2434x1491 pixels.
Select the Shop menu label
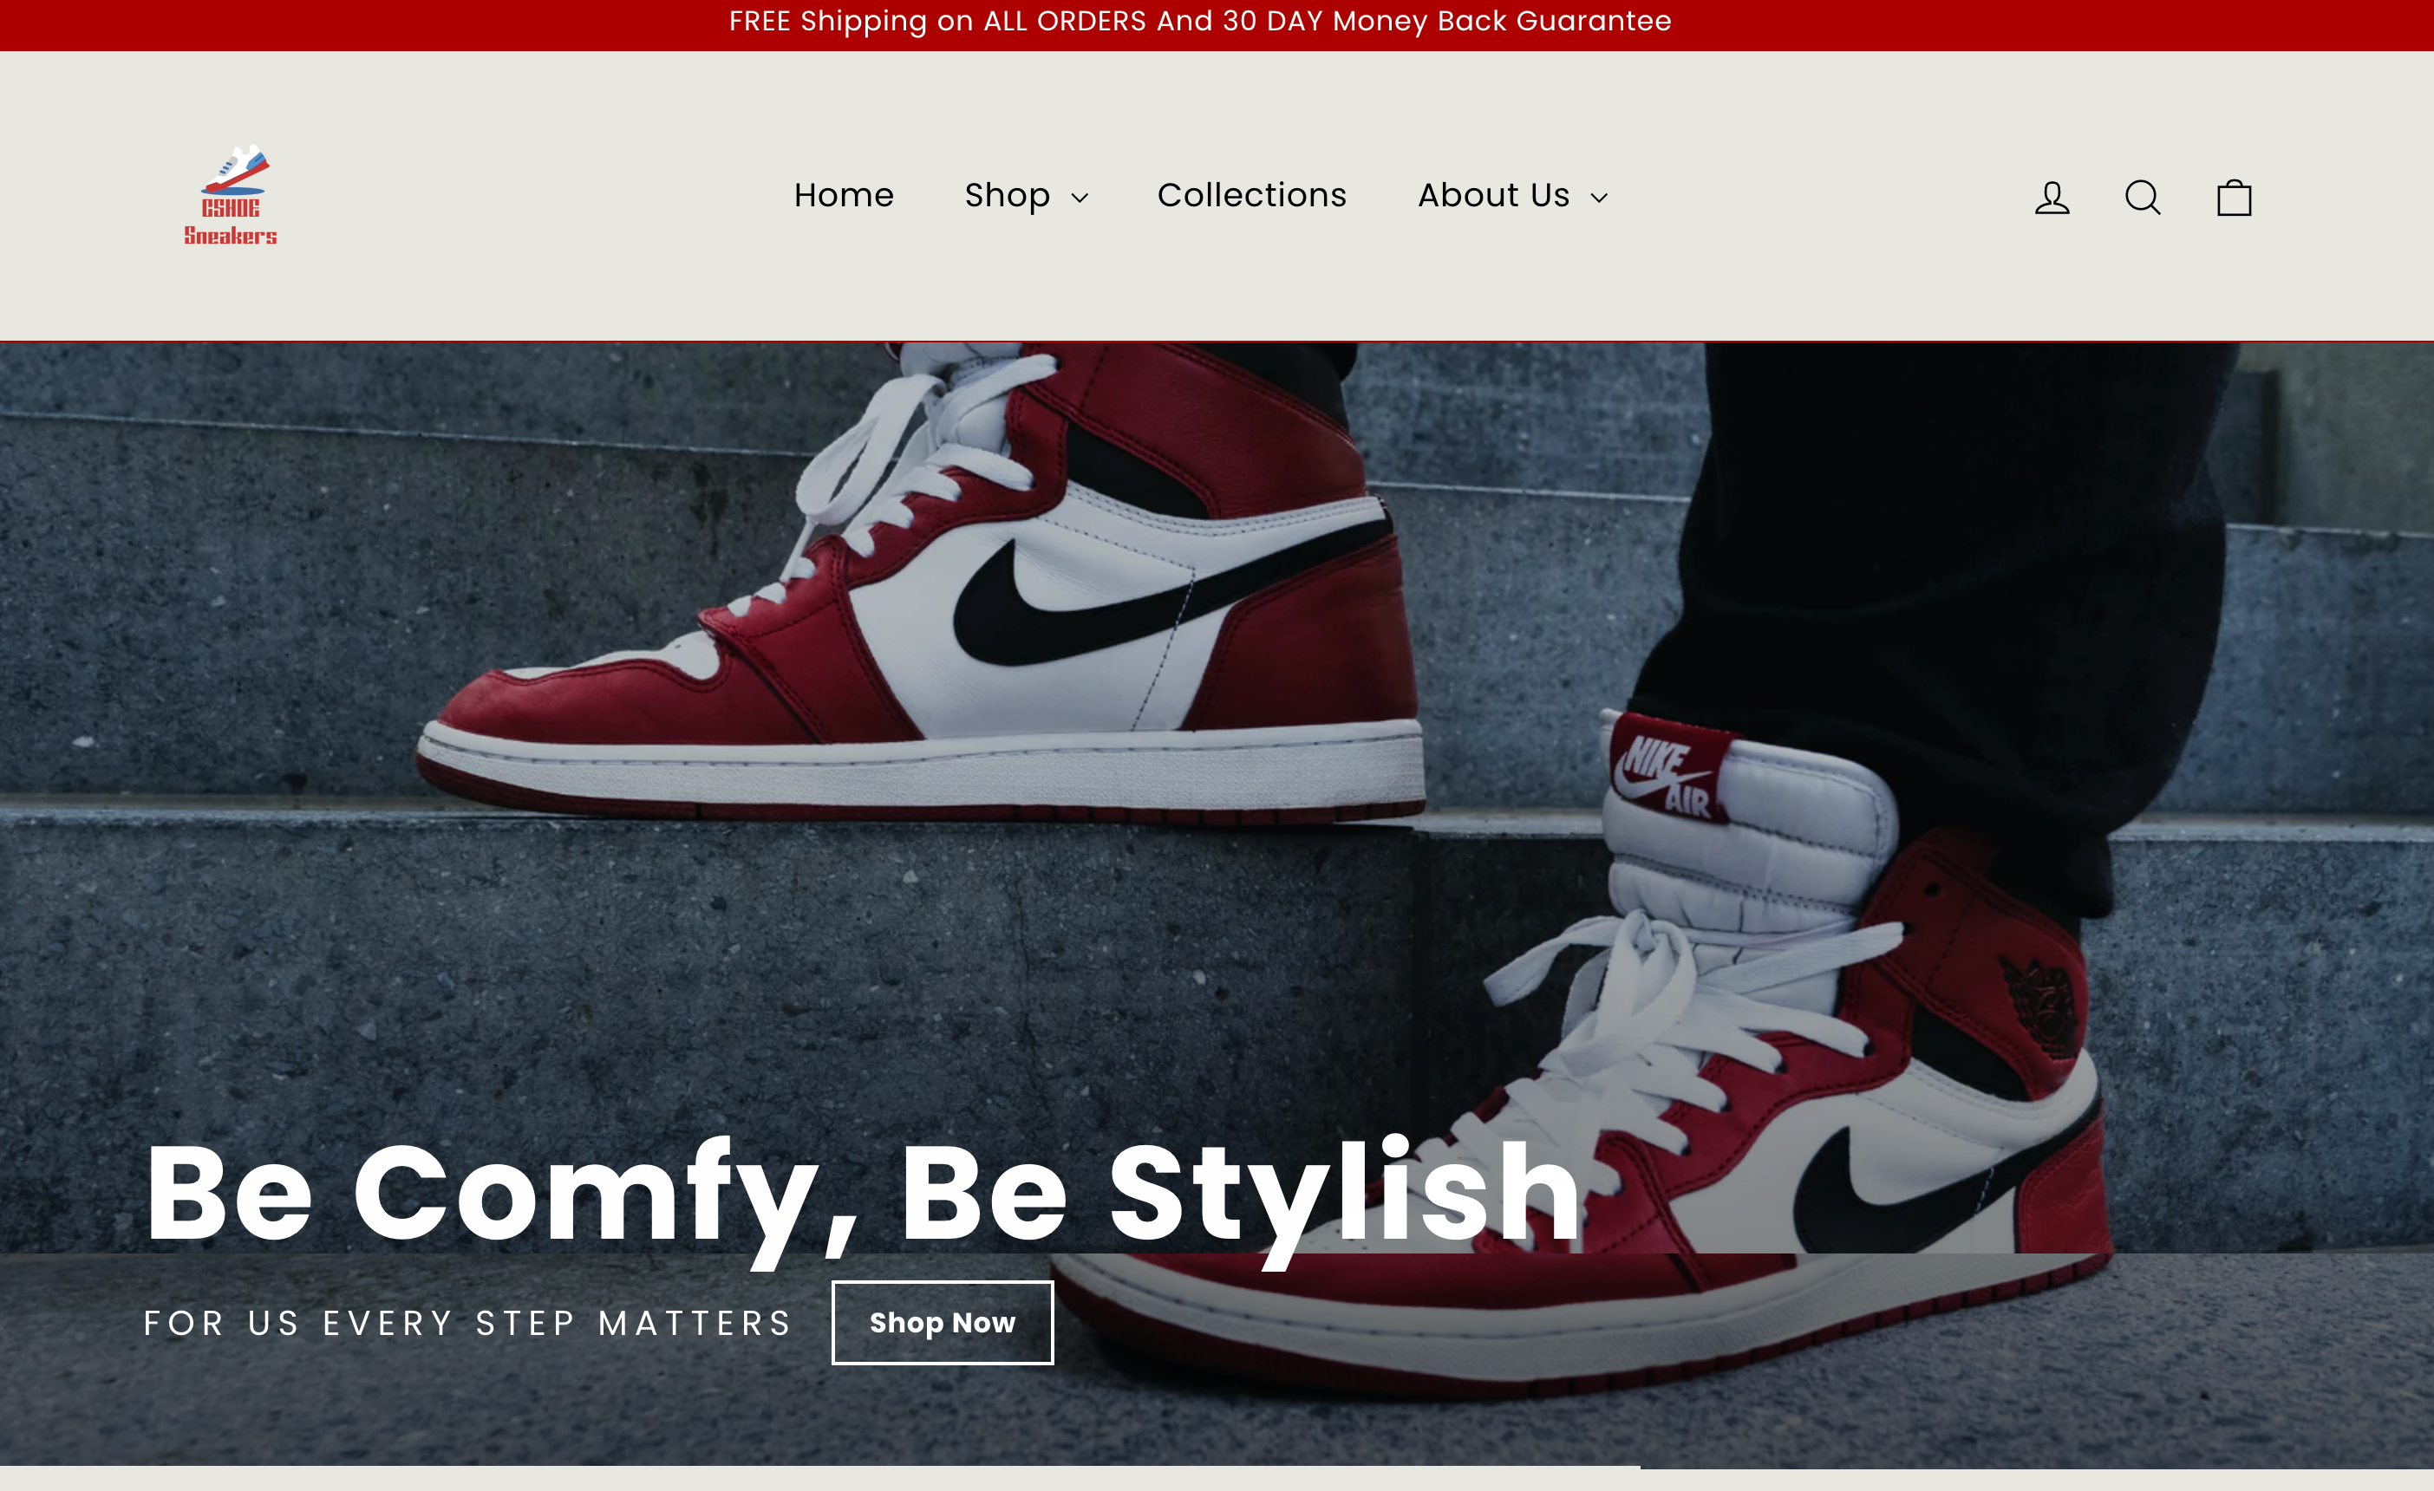point(1007,197)
